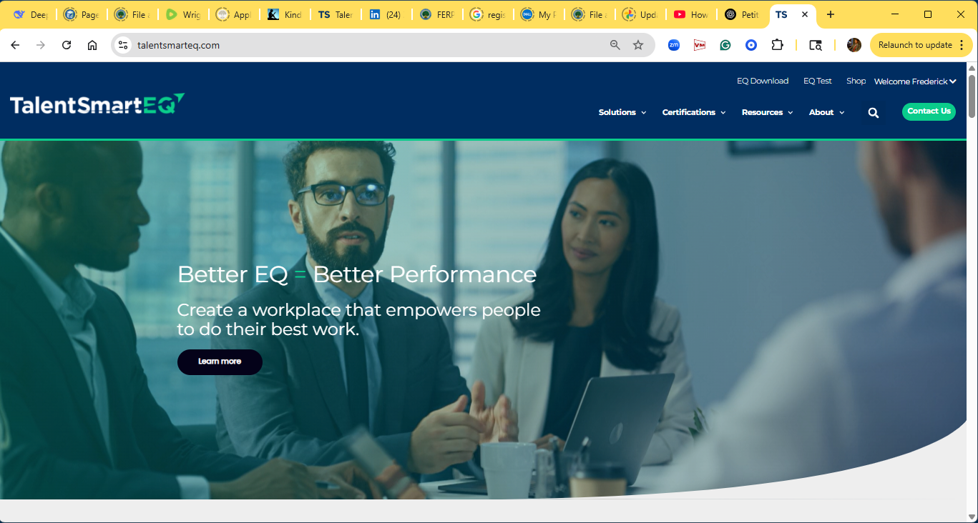Open the Shop link
Image resolution: width=978 pixels, height=523 pixels.
[x=856, y=81]
